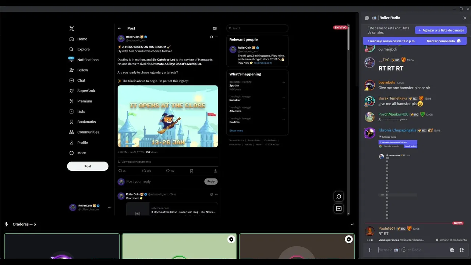The width and height of the screenshot is (471, 265).
Task: Open account menu dots beside RollerCoin profile
Action: tap(109, 208)
